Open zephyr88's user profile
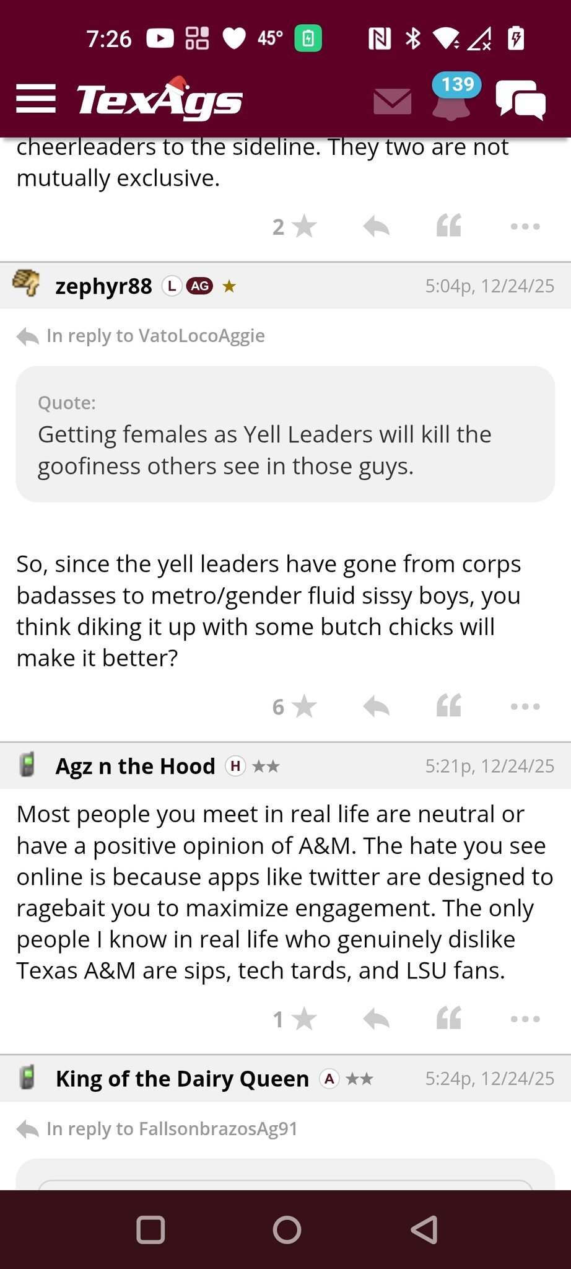Viewport: 571px width, 1269px height. click(x=103, y=286)
